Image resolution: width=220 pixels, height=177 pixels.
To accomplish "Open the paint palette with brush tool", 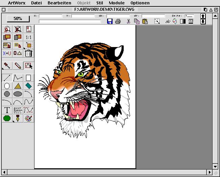I will coord(29,118).
